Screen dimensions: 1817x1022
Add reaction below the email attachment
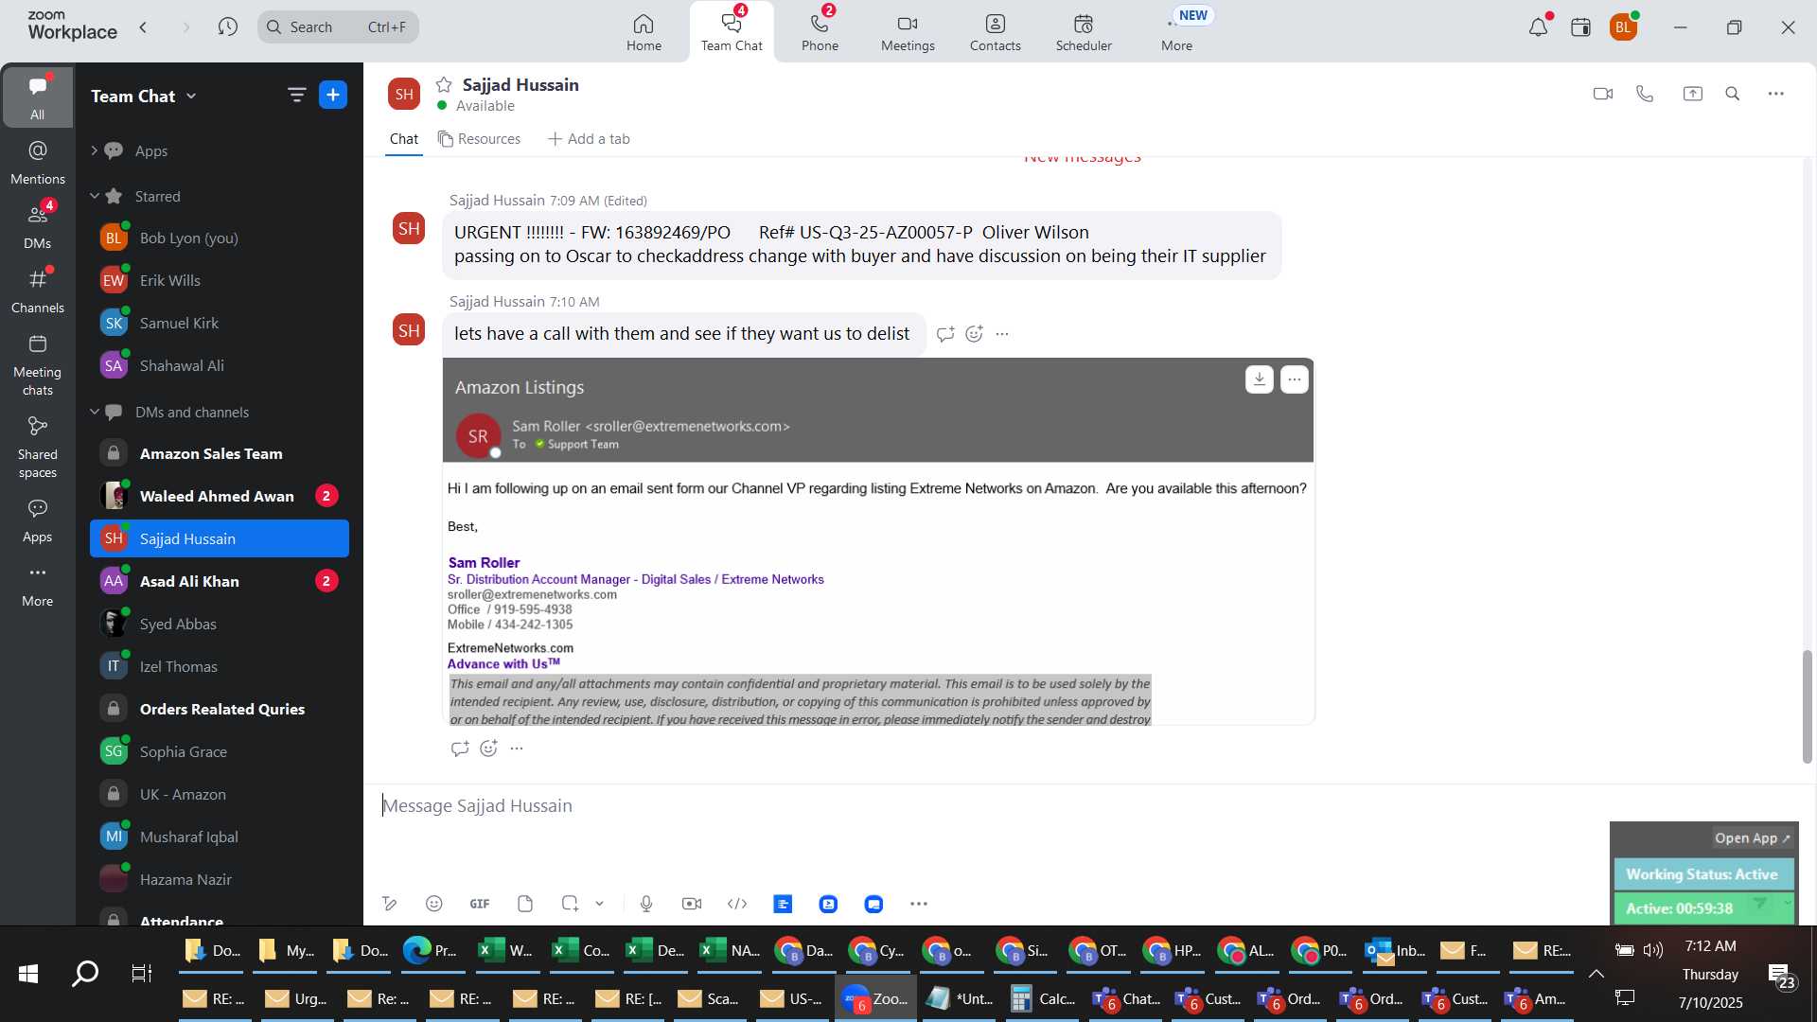488,749
